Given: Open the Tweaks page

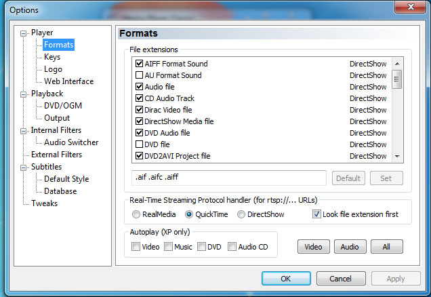Looking at the screenshot, I should 44,203.
